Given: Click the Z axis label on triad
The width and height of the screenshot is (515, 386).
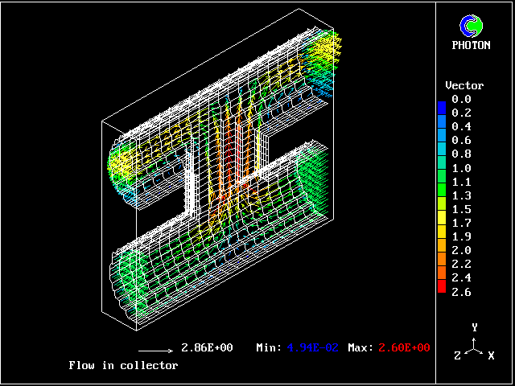Looking at the screenshot, I should [458, 355].
